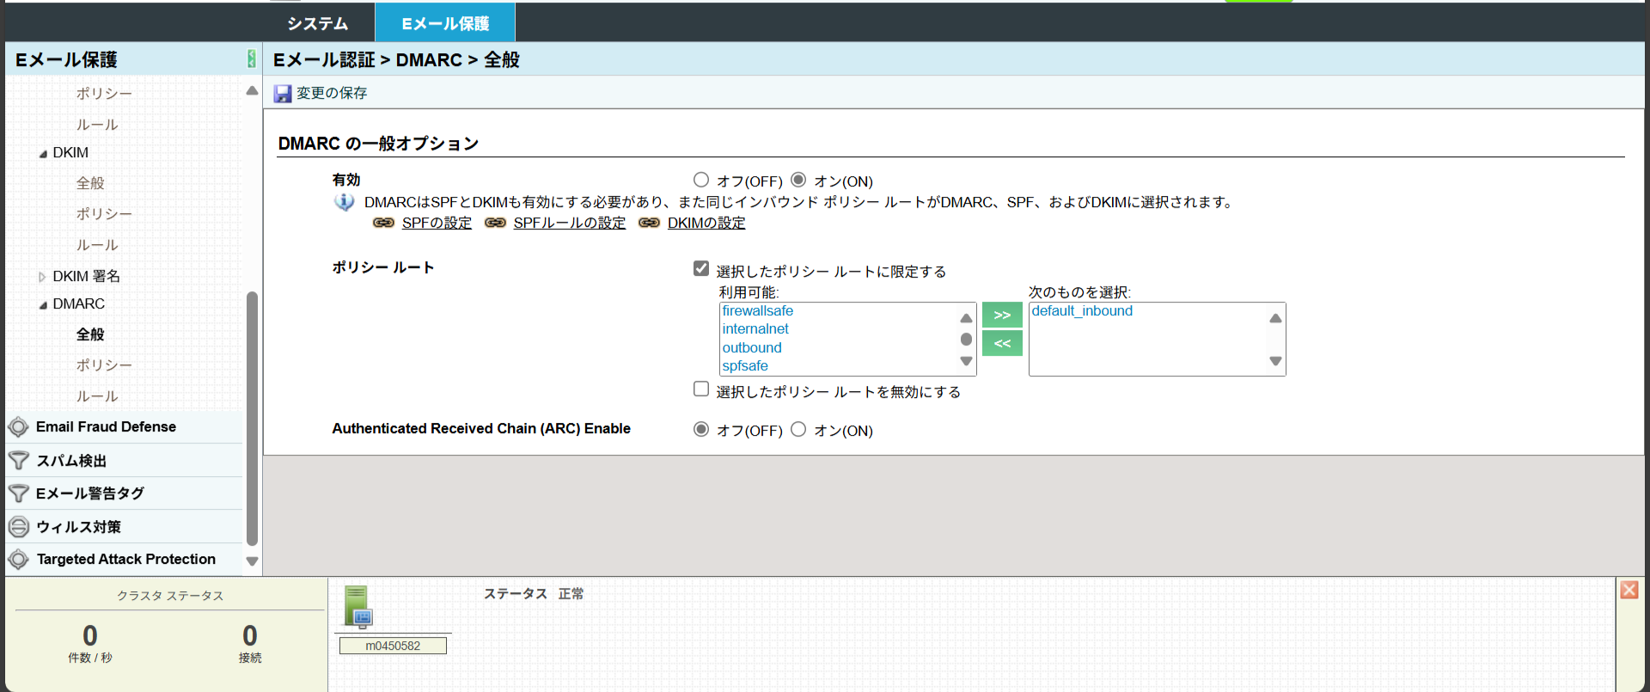Click the blue info icon beside DMARC note

click(x=344, y=202)
